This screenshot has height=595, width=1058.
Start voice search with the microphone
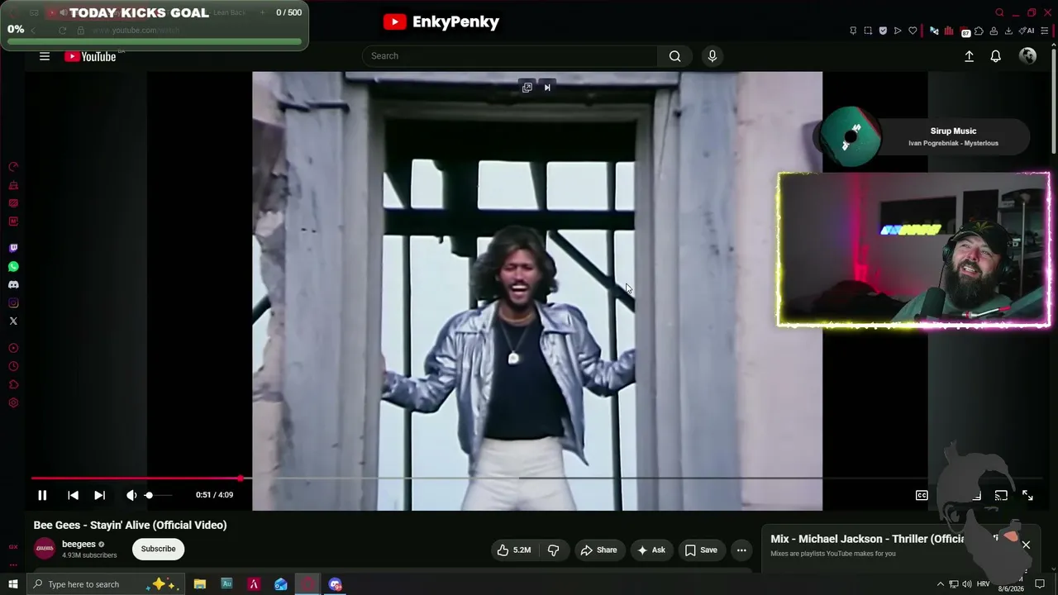tap(712, 56)
